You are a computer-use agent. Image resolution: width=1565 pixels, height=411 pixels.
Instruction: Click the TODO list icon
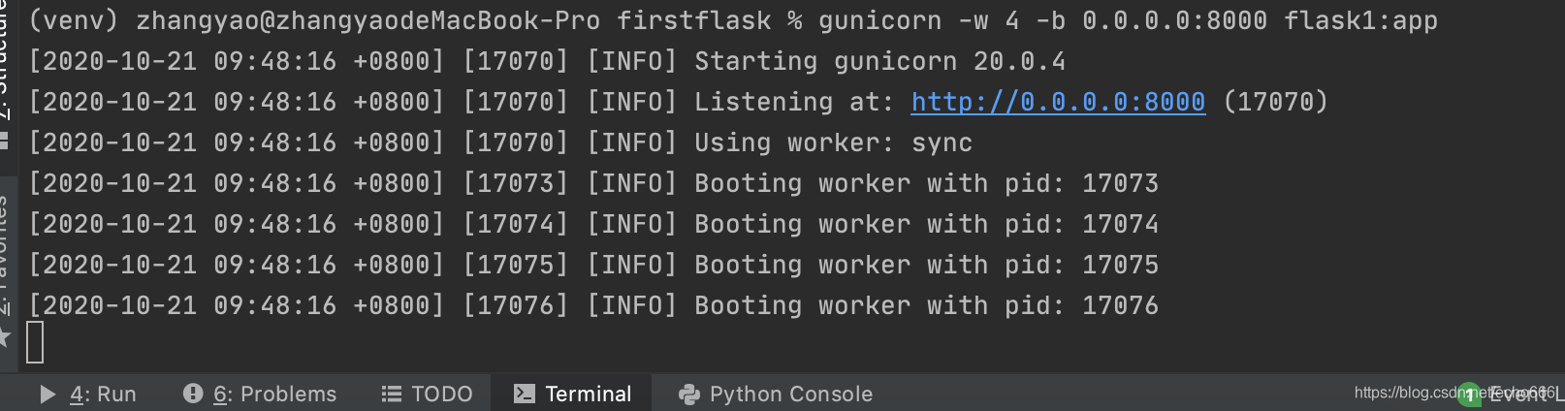pos(391,394)
